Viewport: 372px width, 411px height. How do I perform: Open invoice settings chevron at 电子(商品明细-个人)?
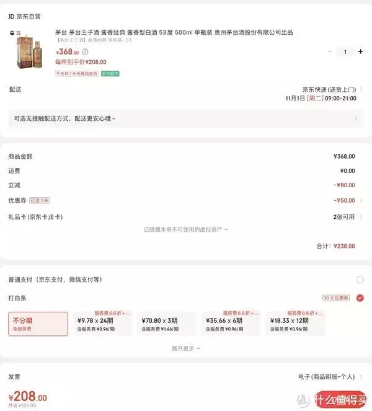click(x=361, y=377)
